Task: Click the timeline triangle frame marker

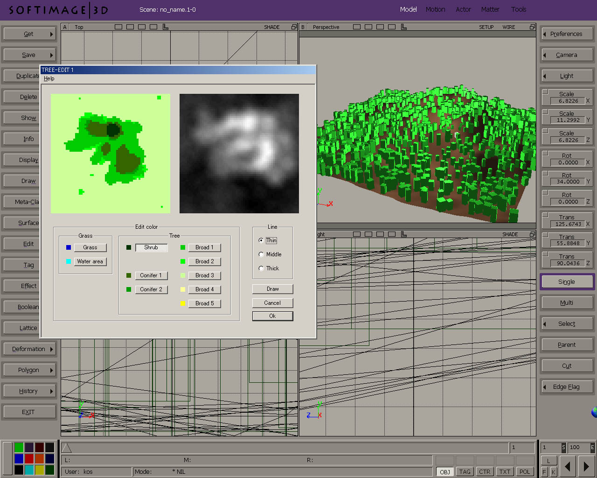Action: click(x=67, y=448)
